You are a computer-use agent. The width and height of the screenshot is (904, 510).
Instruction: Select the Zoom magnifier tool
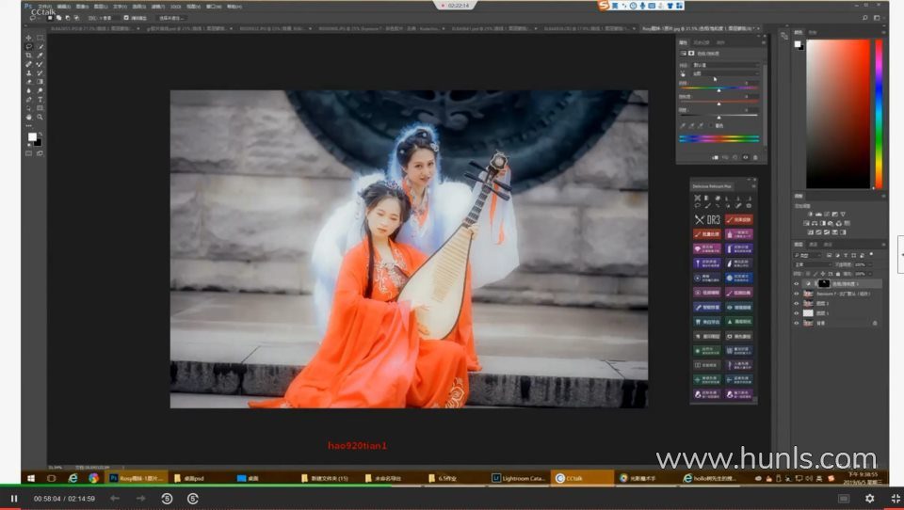coord(40,117)
